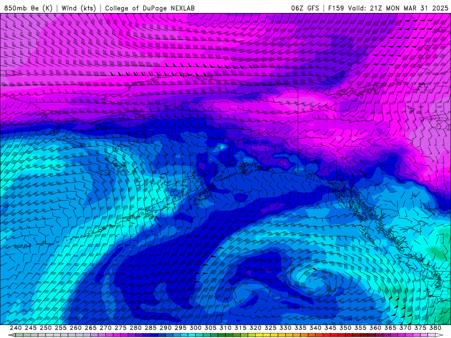This screenshot has height=338, width=451.
Task: Click the 240 value on color scale
Action: [x=16, y=328]
